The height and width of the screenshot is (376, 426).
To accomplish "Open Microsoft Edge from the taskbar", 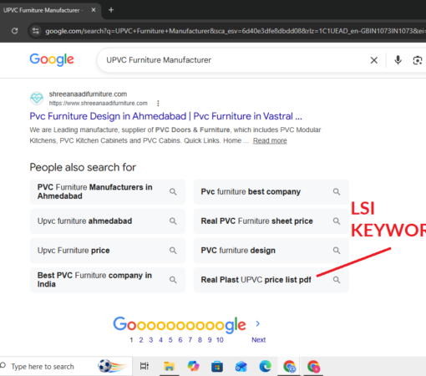I will 266,366.
